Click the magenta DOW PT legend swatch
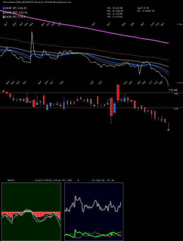 pyautogui.click(x=4, y=17)
